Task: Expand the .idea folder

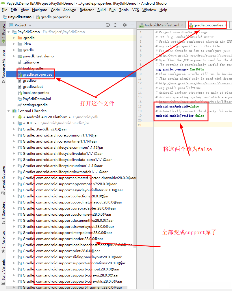Action: click(x=14, y=44)
